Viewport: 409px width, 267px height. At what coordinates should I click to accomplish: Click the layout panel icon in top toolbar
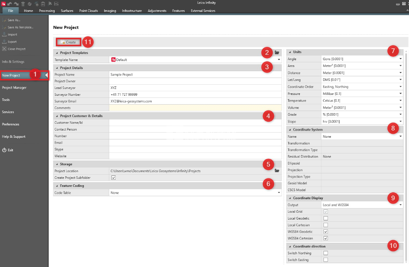point(56,4)
